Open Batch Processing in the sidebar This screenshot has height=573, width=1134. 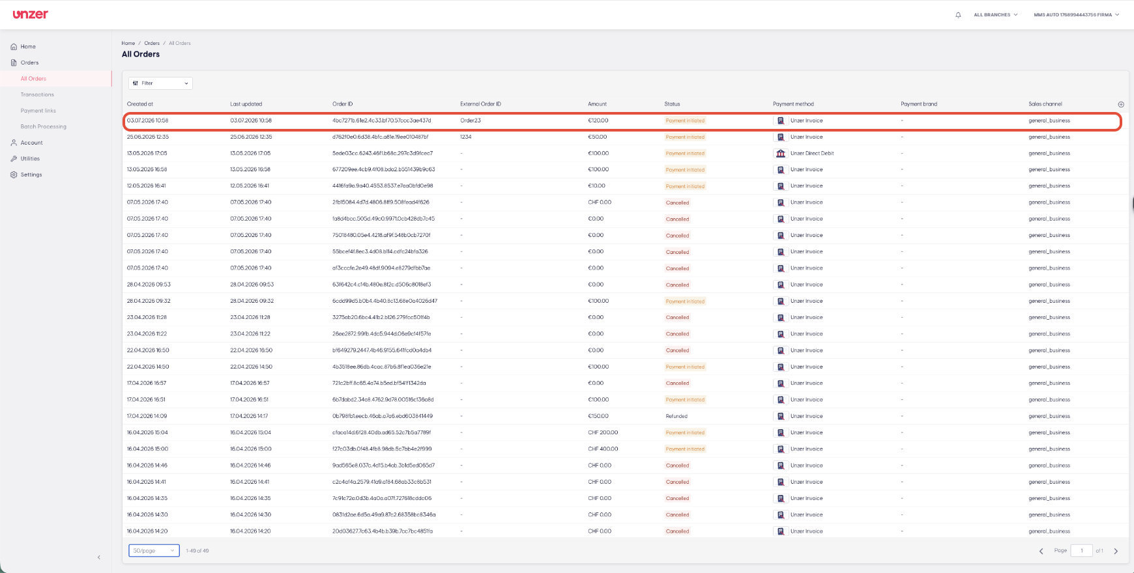tap(44, 127)
